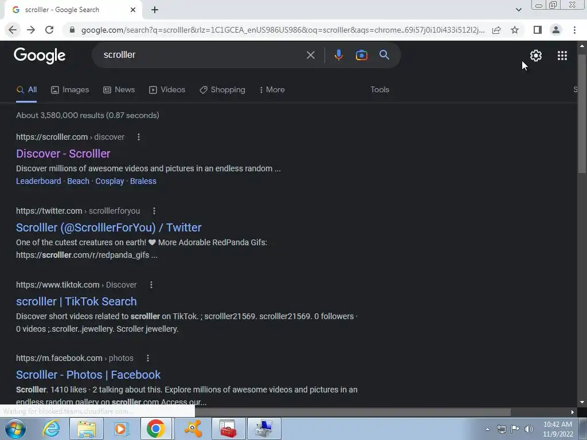Image resolution: width=587 pixels, height=440 pixels.
Task: Select the Chrome taskbar button
Action: (x=156, y=429)
